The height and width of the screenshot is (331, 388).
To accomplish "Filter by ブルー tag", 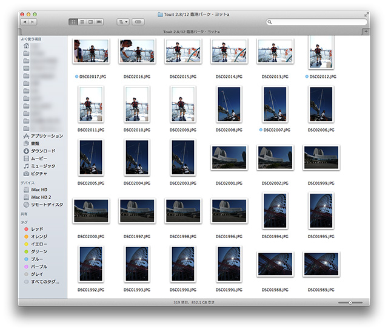I will 34,259.
